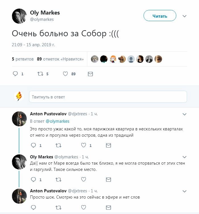
Task: Retweet the main tweet about Собор
Action: coord(40,74)
